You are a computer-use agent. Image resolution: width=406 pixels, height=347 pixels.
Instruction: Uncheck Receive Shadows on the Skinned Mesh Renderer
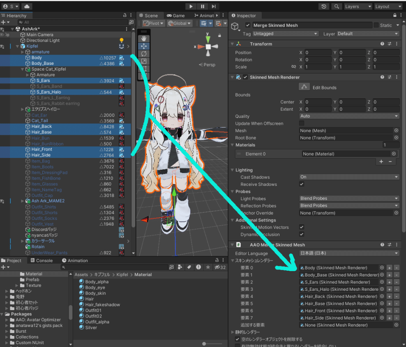[302, 184]
